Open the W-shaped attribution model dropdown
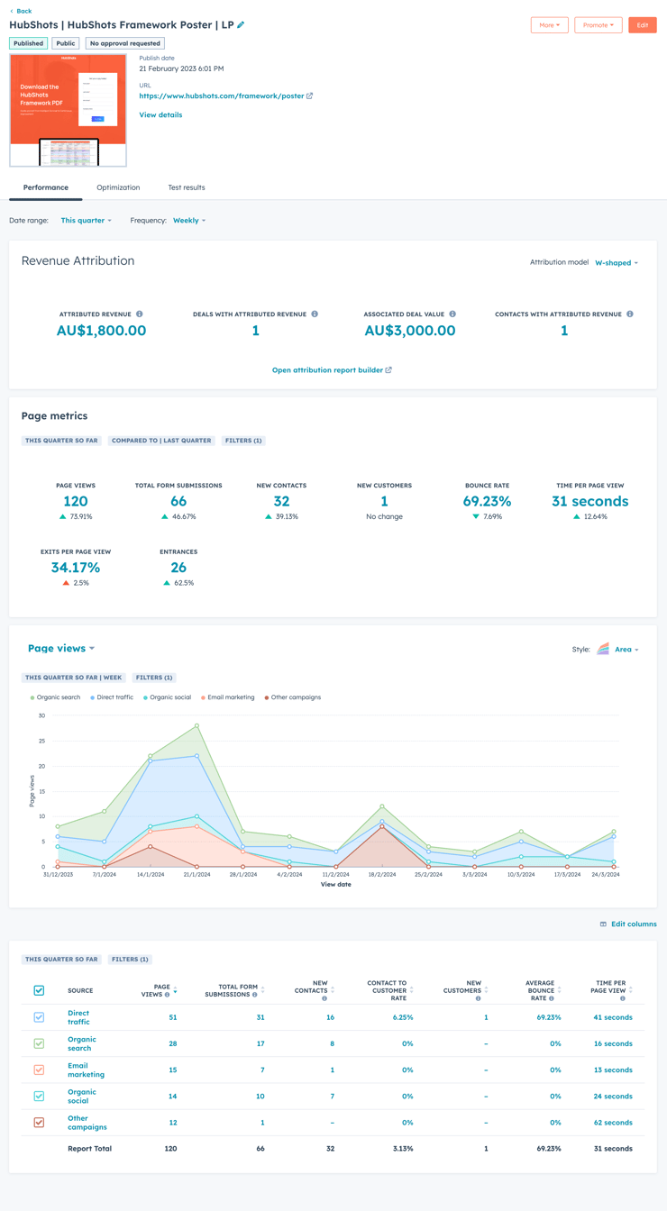The width and height of the screenshot is (667, 1211). [x=617, y=263]
